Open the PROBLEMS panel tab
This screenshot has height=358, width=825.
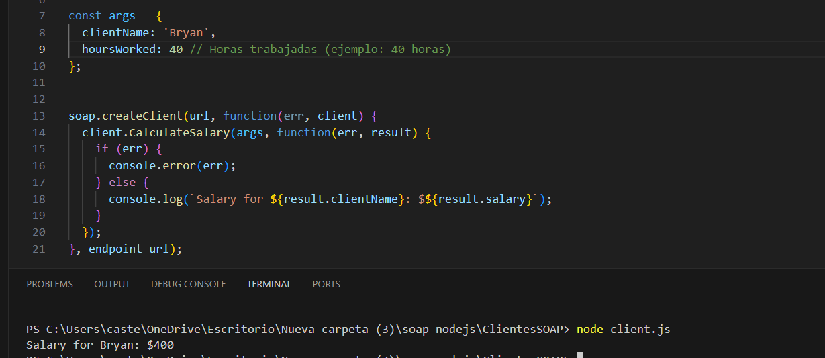coord(50,284)
